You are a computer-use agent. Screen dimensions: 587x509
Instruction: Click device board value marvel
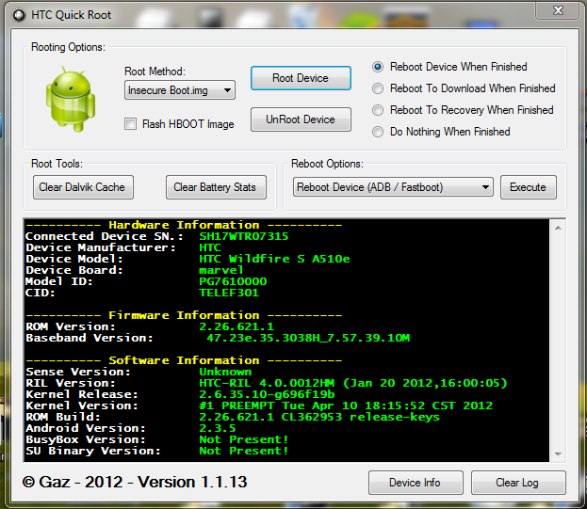tap(220, 270)
